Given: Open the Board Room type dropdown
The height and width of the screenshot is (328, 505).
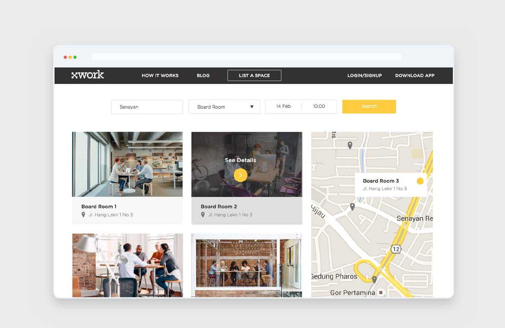Looking at the screenshot, I should point(224,106).
